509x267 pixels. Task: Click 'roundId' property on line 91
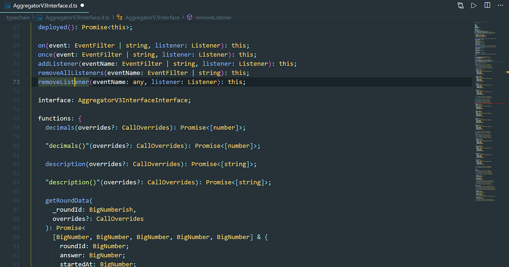click(x=73, y=246)
